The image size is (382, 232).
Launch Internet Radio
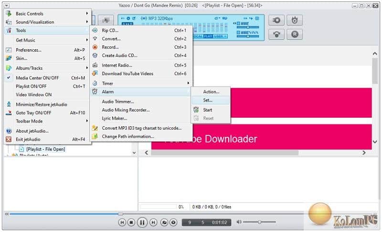(141, 66)
